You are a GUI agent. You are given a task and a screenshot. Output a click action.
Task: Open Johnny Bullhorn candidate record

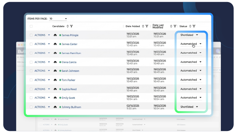click(x=71, y=107)
